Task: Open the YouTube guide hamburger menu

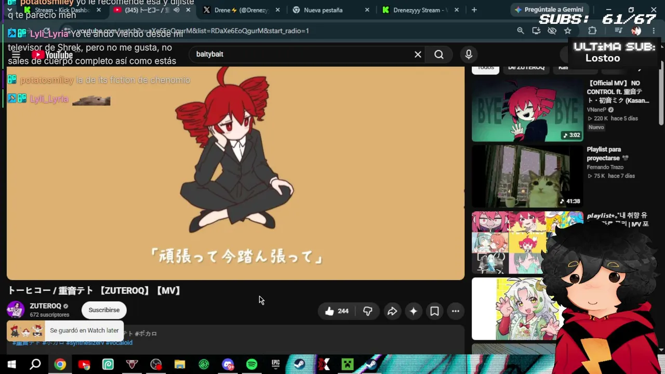Action: click(16, 55)
